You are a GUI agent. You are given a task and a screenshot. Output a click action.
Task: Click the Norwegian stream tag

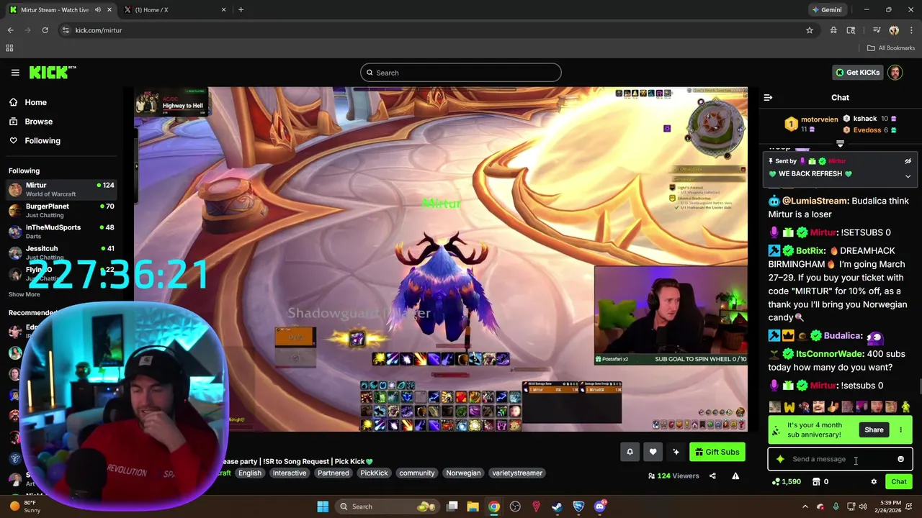click(463, 473)
